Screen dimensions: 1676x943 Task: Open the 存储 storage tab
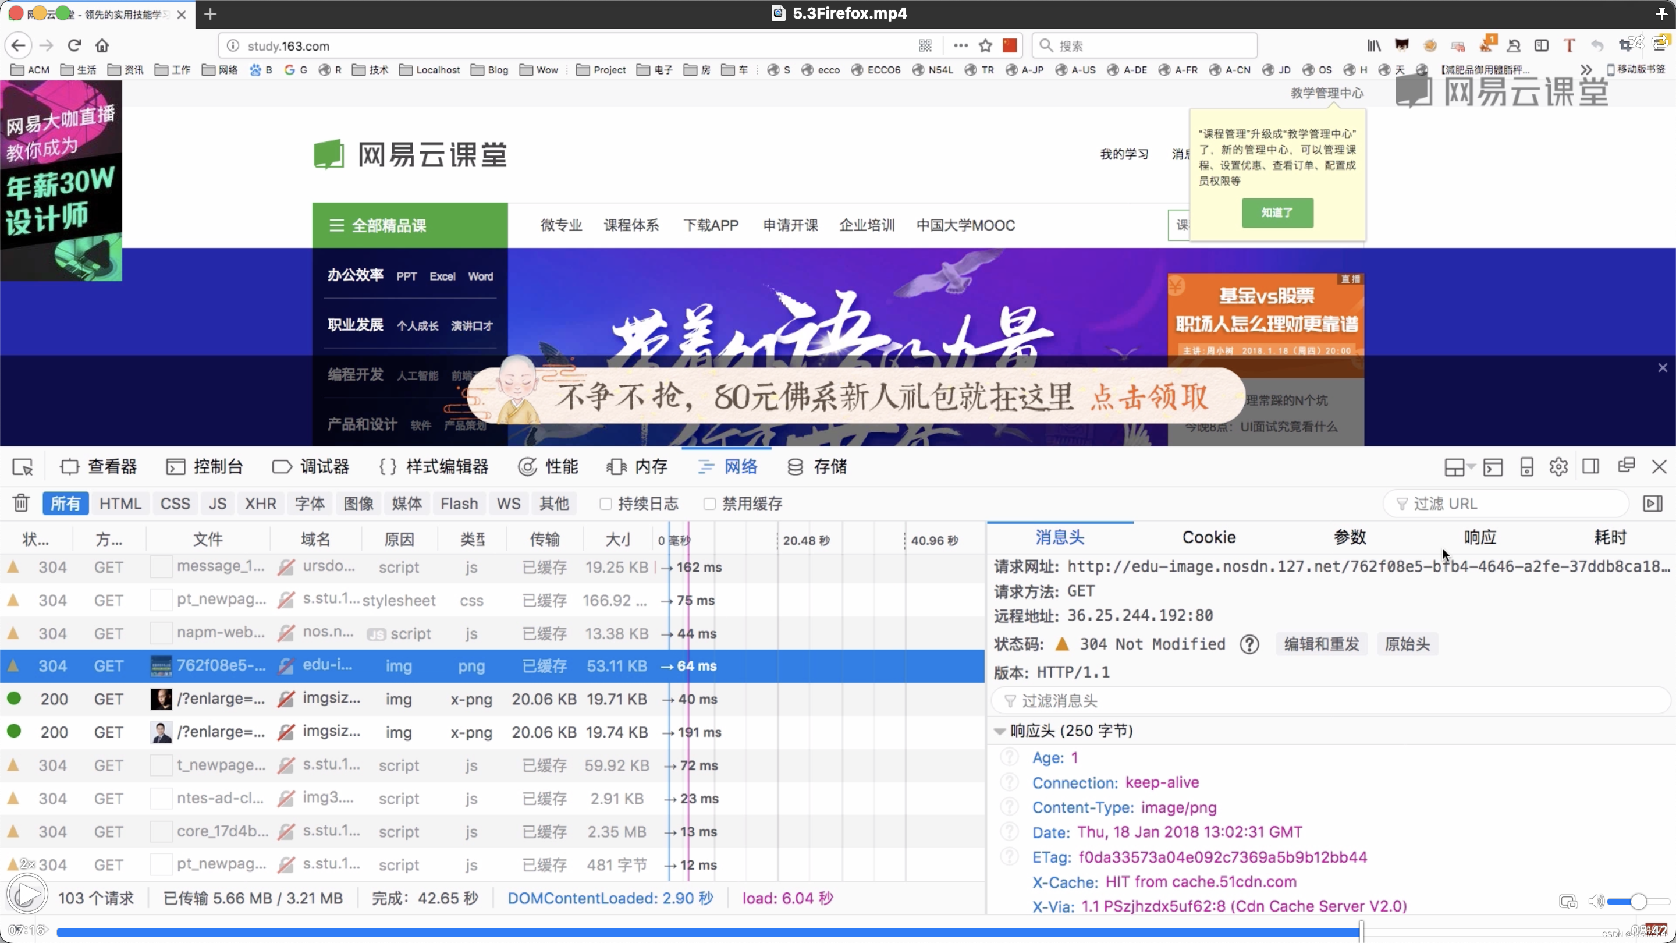817,467
